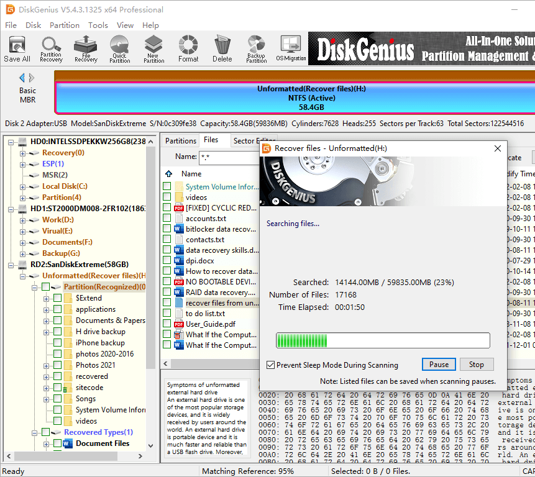Tick the checkbox for the videos folder
Image resolution: width=535 pixels, height=477 pixels.
[167, 198]
